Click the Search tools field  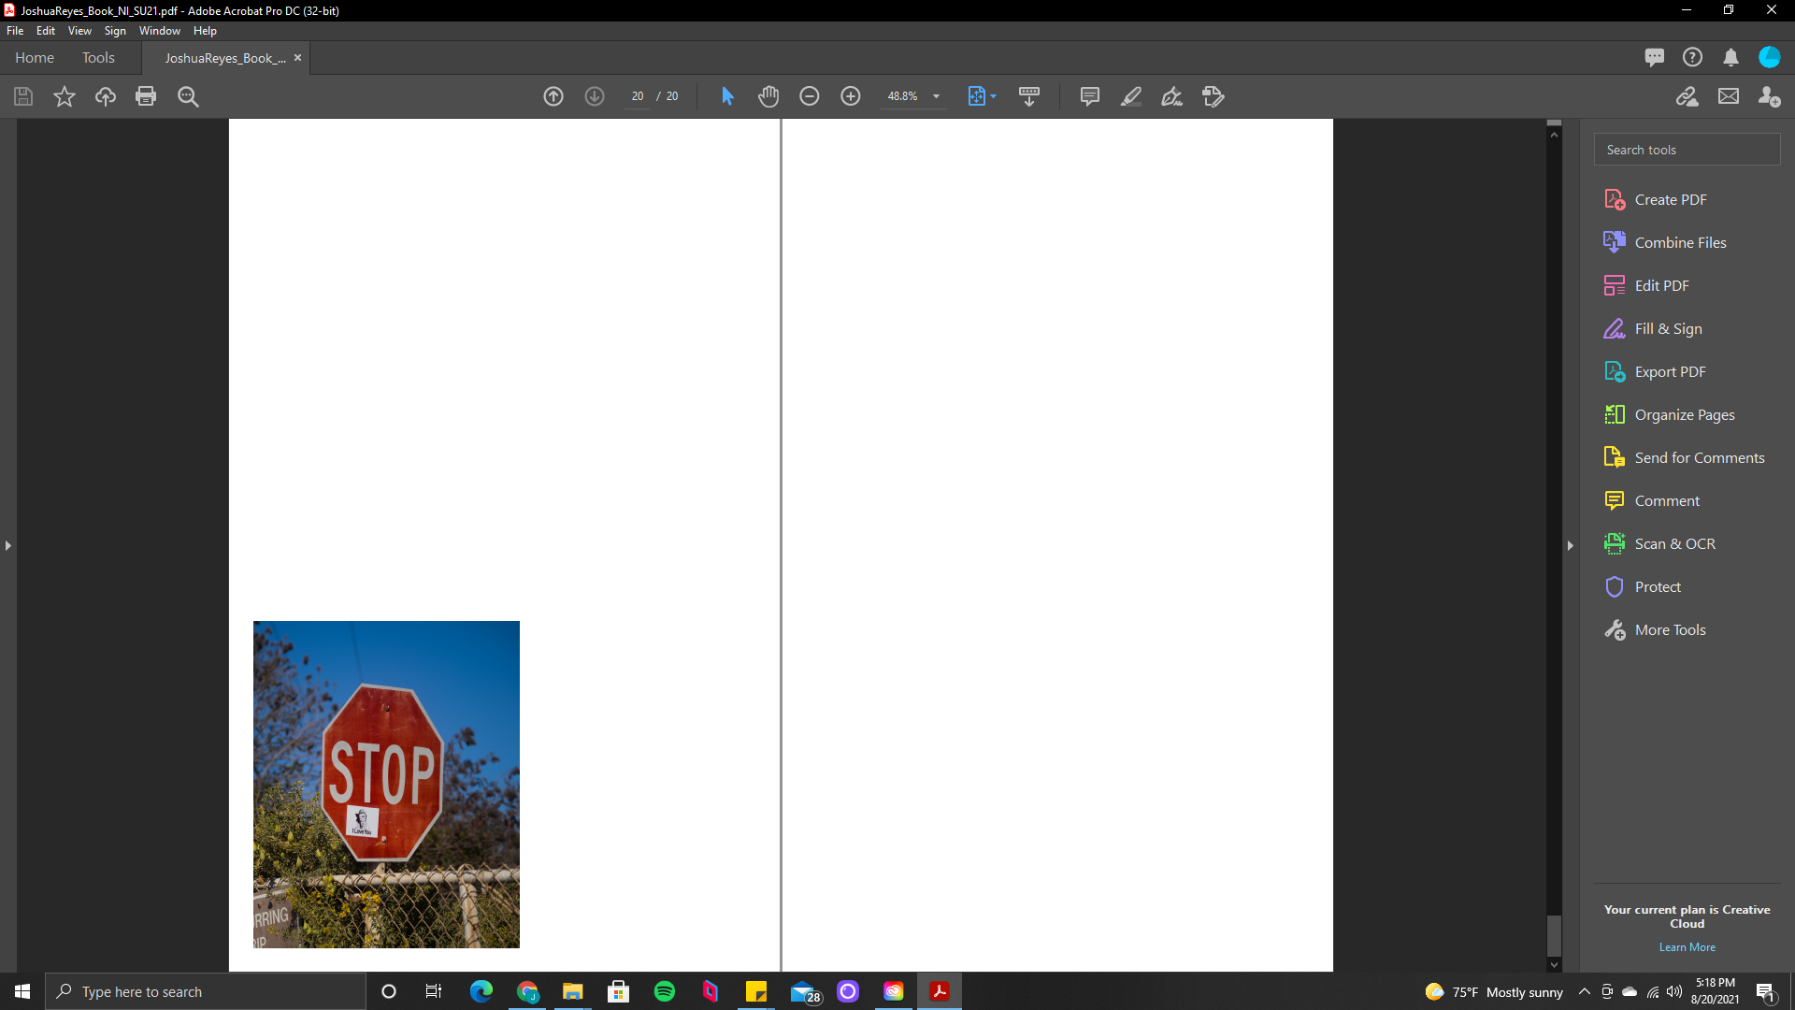pyautogui.click(x=1687, y=150)
